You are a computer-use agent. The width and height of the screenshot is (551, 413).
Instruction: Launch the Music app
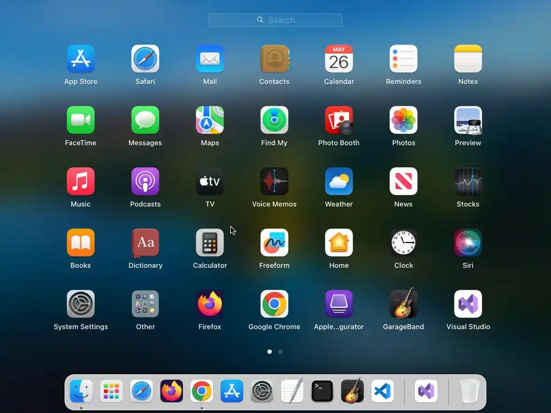pyautogui.click(x=81, y=181)
